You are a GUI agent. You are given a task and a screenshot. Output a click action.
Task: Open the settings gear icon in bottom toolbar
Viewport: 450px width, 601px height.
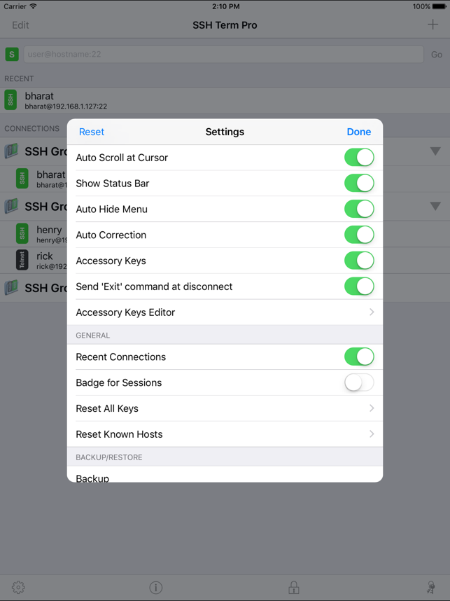(x=18, y=587)
